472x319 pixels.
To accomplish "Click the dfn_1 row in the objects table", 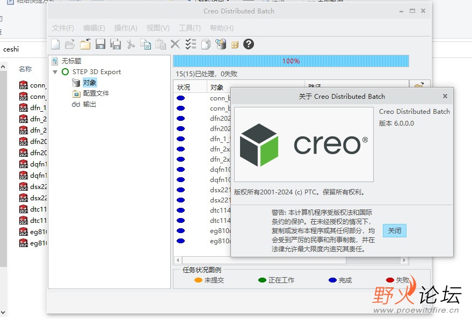I will click(202, 139).
